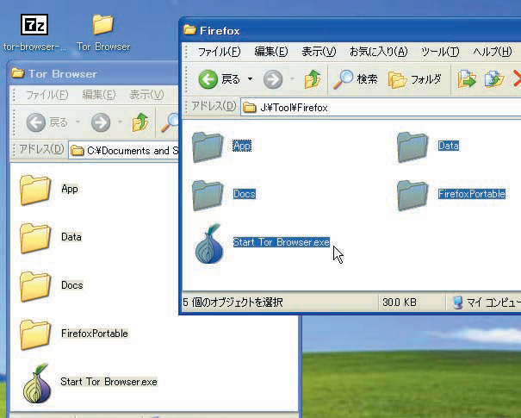Click the Firefox window title bar folder icon
The width and height of the screenshot is (521, 418).
(x=189, y=30)
